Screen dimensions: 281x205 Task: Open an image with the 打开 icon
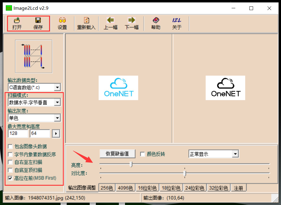pyautogui.click(x=17, y=23)
